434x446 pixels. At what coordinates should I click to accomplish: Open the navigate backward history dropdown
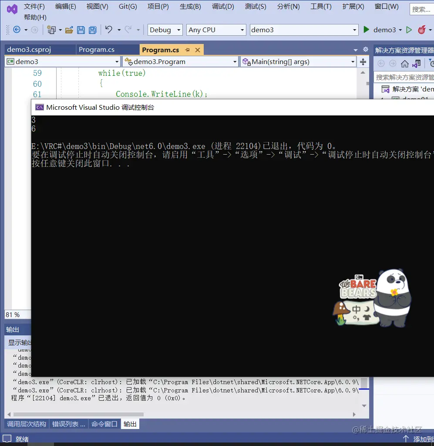coord(26,30)
